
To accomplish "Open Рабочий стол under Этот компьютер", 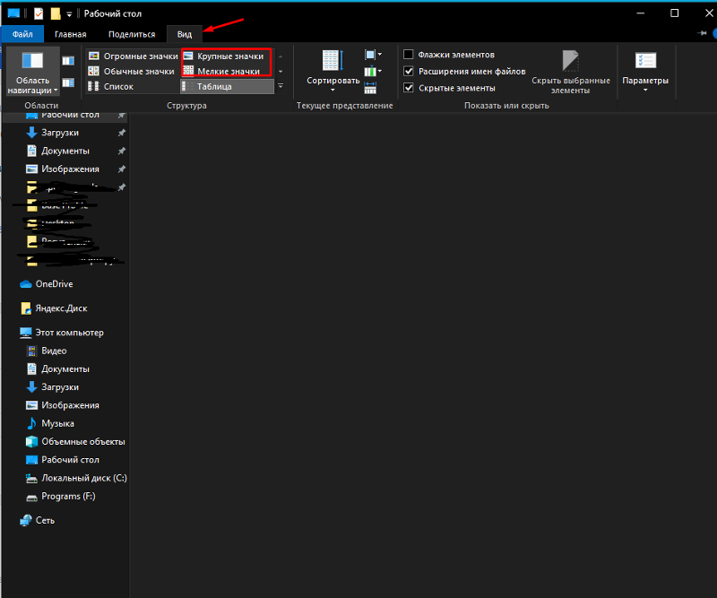I will 70,460.
